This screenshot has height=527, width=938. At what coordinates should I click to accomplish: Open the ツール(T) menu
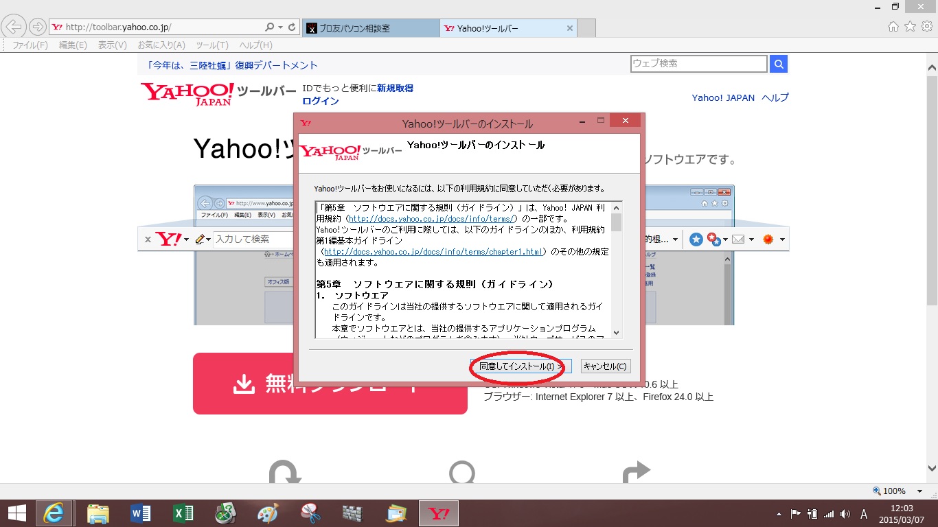pyautogui.click(x=212, y=45)
